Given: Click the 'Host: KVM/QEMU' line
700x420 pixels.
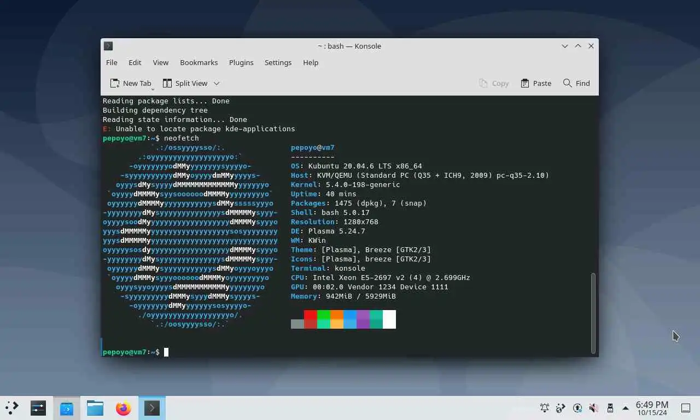Looking at the screenshot, I should point(420,176).
